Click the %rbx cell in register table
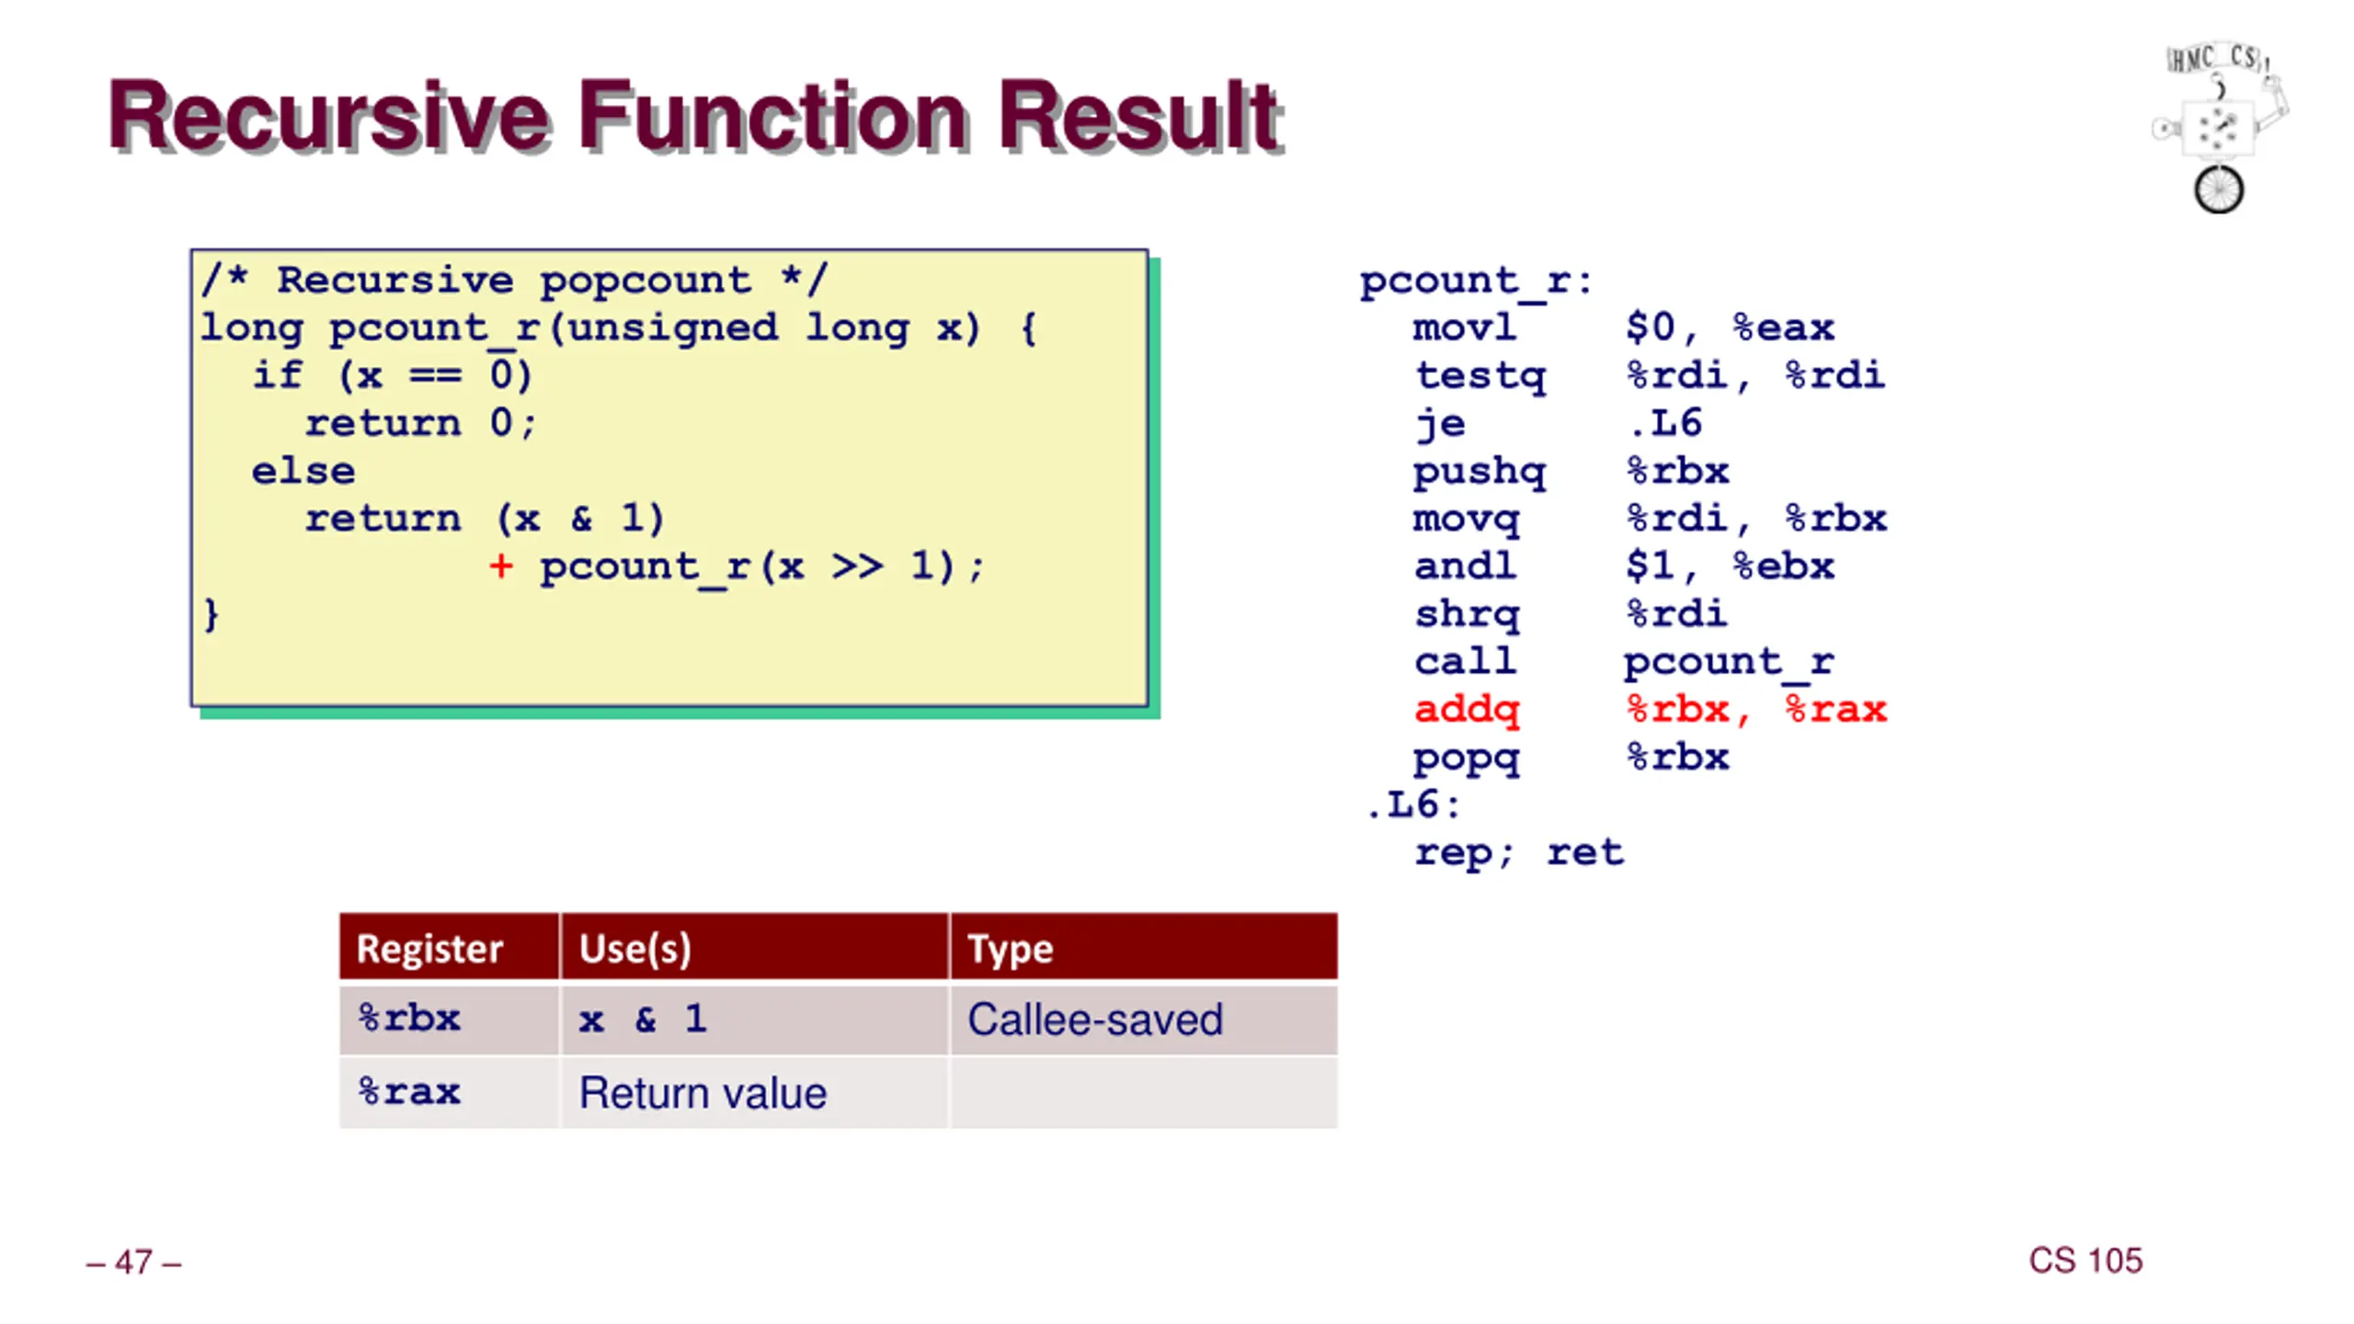 [x=449, y=1020]
